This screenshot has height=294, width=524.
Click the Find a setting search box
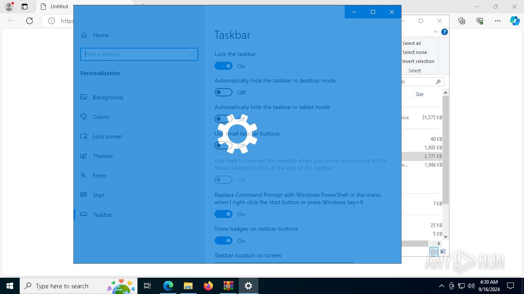click(139, 54)
